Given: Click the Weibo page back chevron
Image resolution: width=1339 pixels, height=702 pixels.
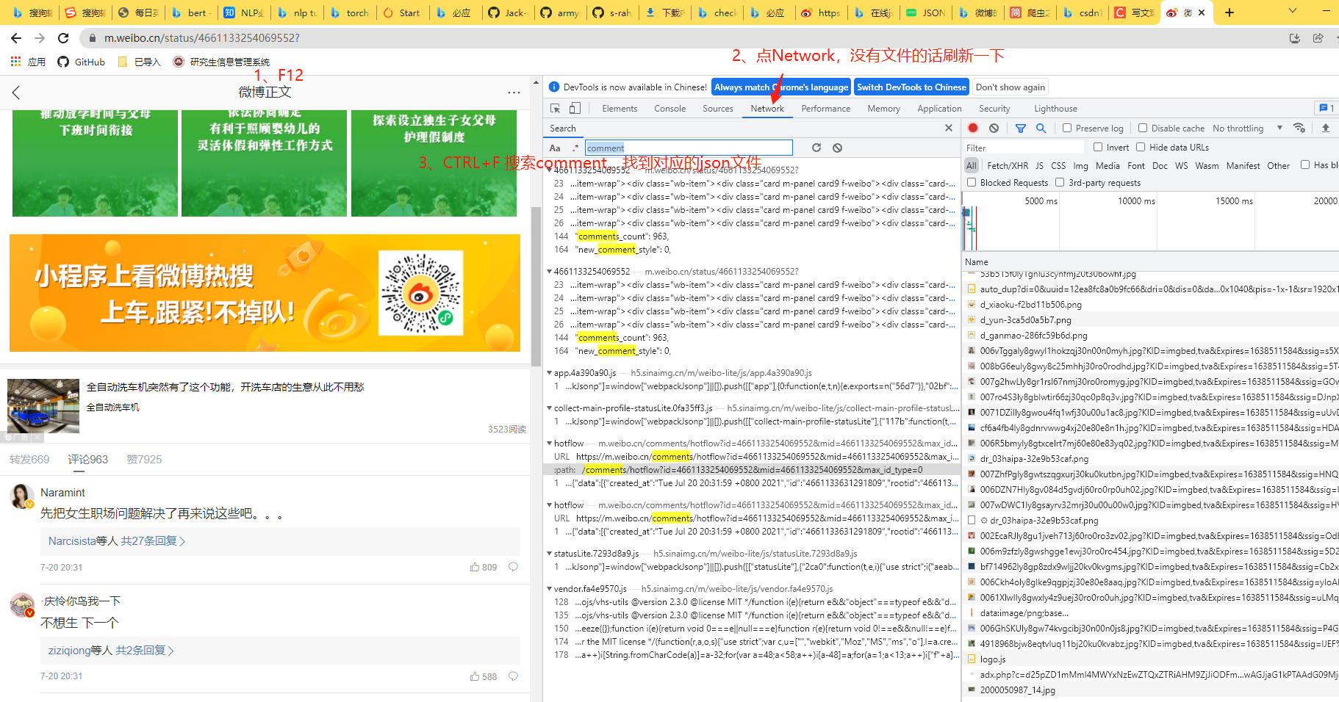Looking at the screenshot, I should coord(16,93).
